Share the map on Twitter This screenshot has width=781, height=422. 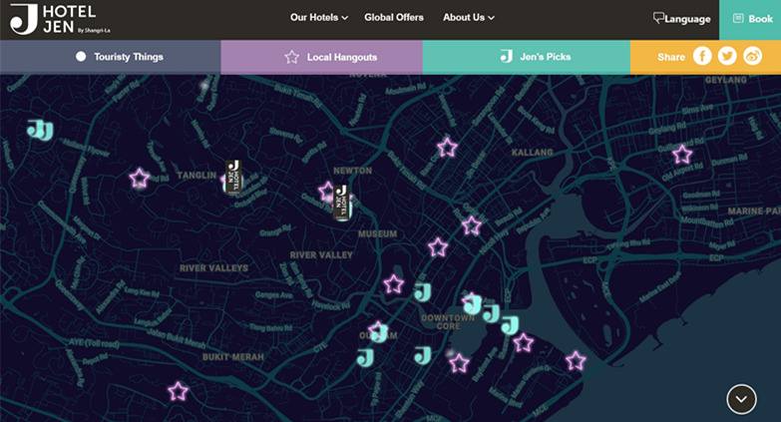coord(727,56)
